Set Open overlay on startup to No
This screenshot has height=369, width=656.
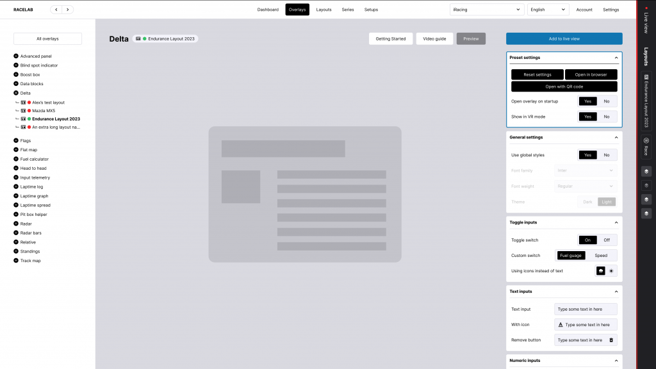tap(607, 101)
